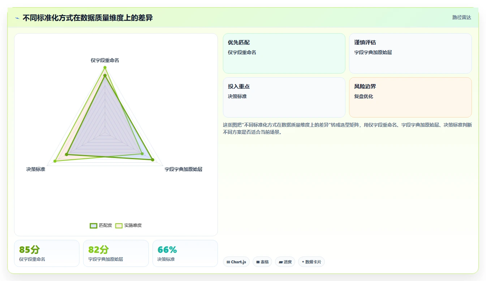Click 匹配度 data point on 仅字段重命名 axis
486x281 pixels.
click(105, 75)
